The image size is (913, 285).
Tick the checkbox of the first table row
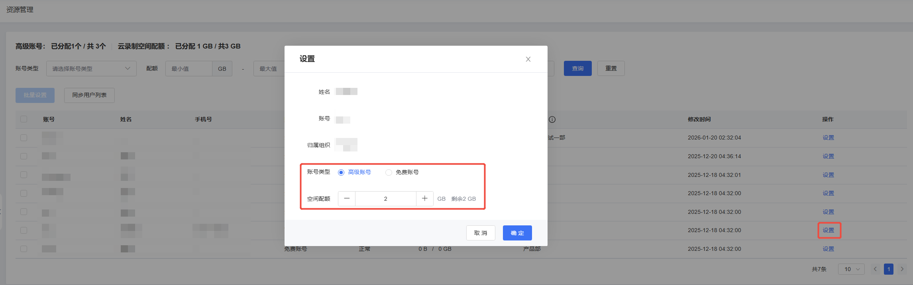tap(24, 138)
